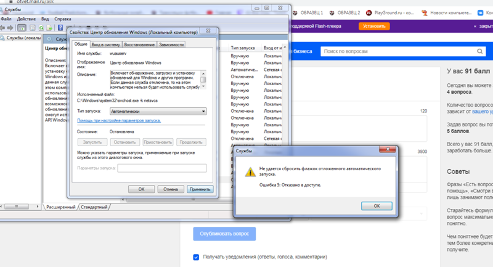
Task: Click the orange Установить button
Action: coord(374,26)
